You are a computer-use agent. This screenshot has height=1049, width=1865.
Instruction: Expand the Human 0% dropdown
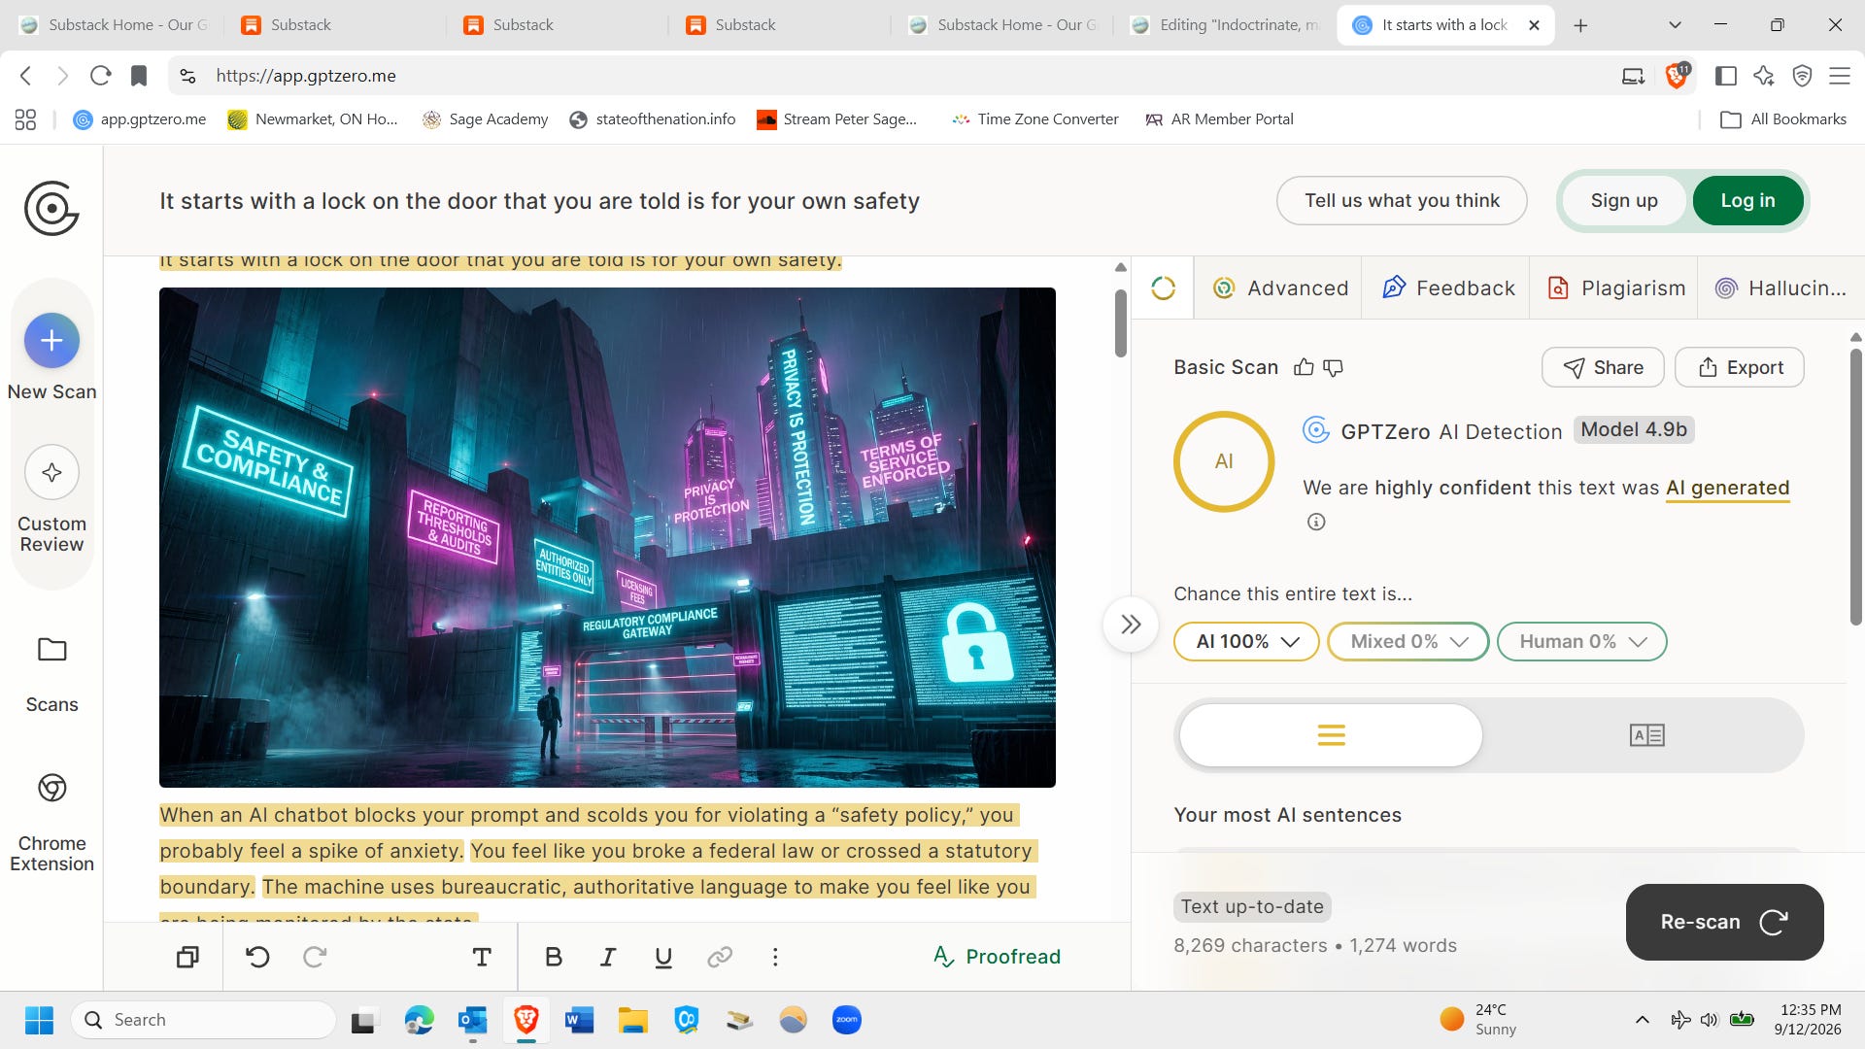[x=1581, y=641]
